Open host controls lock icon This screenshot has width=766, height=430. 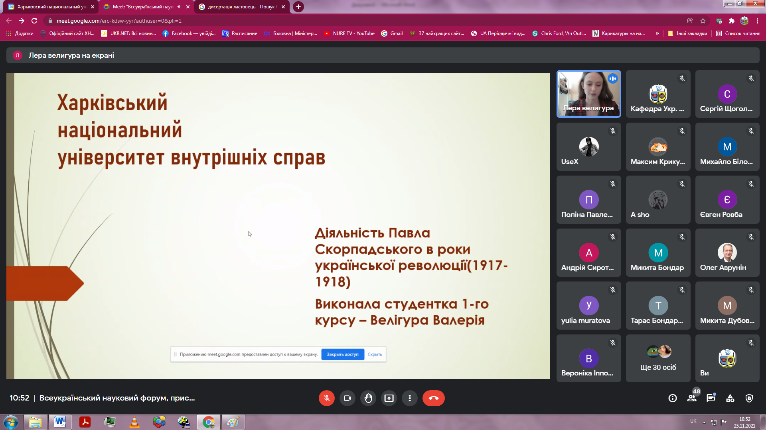coord(749,398)
